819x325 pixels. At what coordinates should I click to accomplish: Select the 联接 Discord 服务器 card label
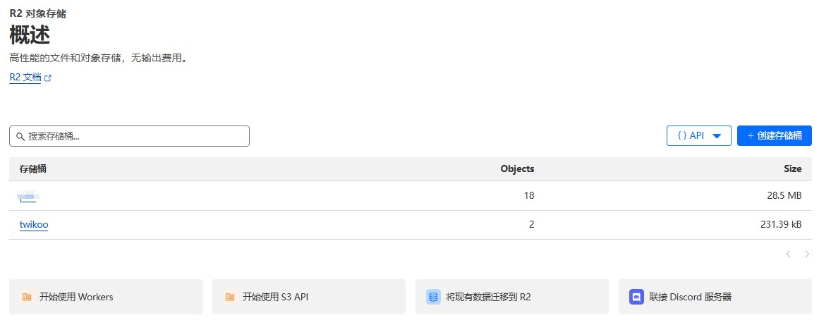coord(691,297)
